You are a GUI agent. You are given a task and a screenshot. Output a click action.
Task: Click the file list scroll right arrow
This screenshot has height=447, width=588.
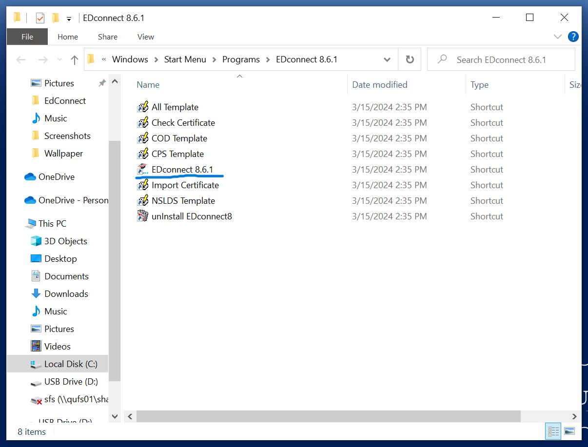[x=575, y=417]
